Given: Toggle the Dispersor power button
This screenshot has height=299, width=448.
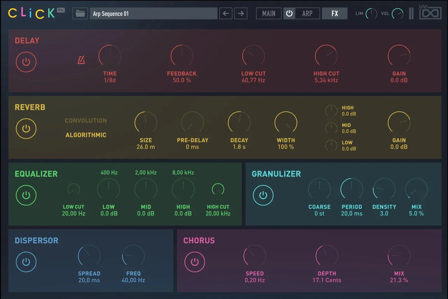Looking at the screenshot, I should click(26, 262).
